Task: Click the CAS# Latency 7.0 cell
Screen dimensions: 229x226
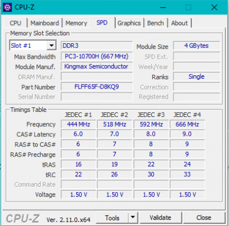Action: point(114,134)
